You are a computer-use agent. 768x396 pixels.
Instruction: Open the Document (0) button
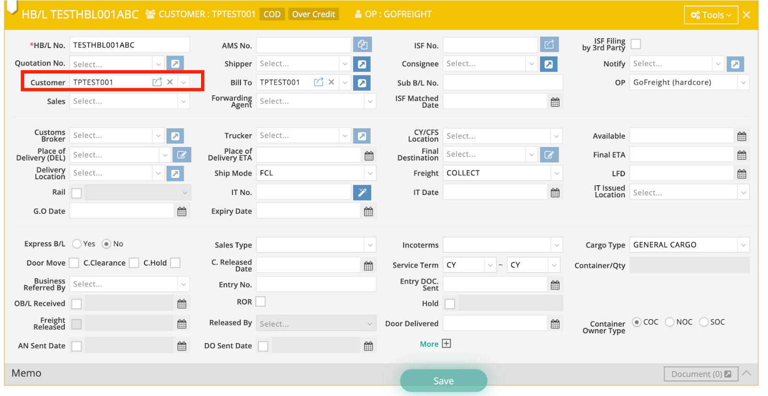click(x=701, y=374)
